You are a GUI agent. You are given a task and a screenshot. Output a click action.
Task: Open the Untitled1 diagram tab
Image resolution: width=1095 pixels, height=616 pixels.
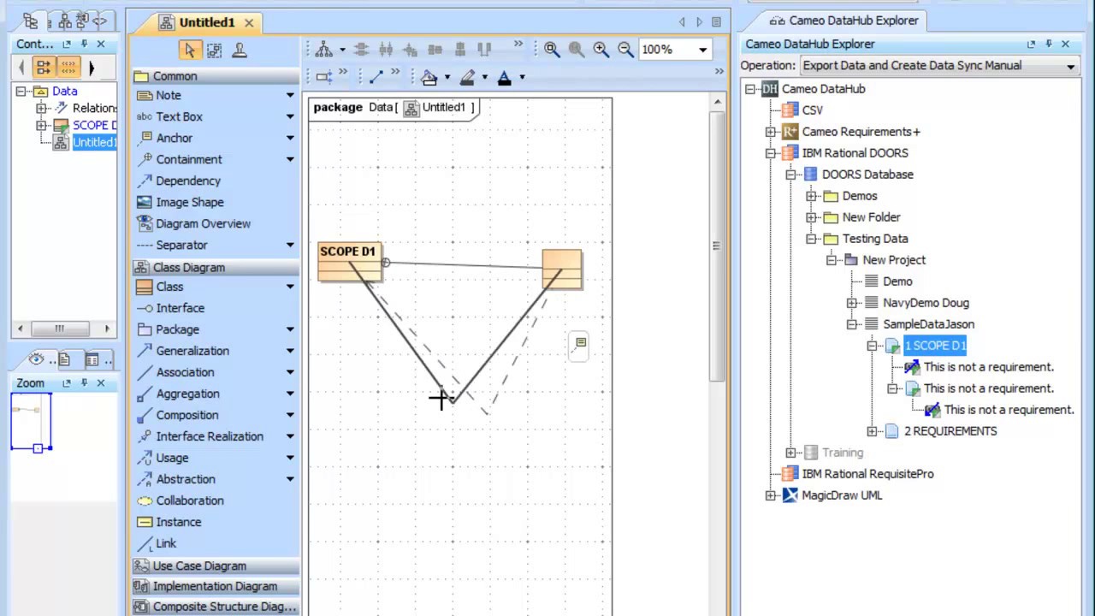[208, 22]
